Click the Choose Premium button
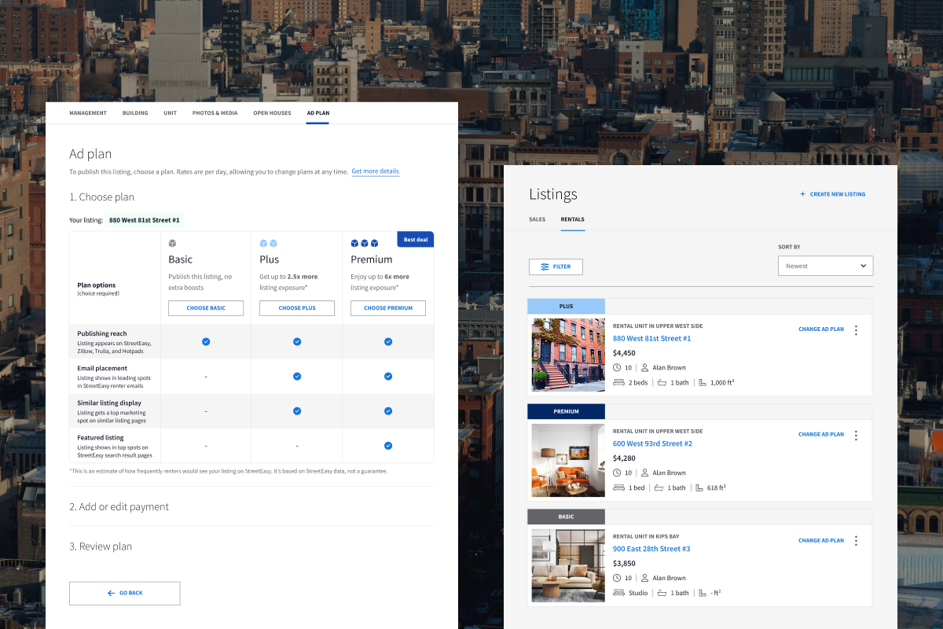This screenshot has width=943, height=629. coord(388,308)
